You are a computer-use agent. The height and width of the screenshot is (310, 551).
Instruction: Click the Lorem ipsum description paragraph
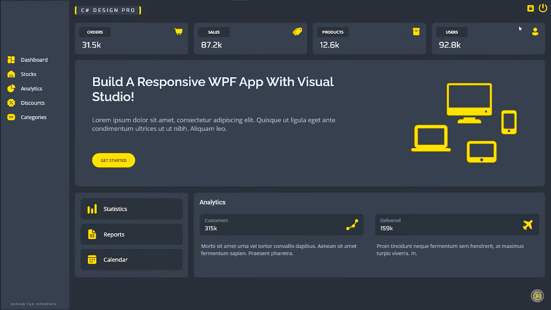coord(214,124)
